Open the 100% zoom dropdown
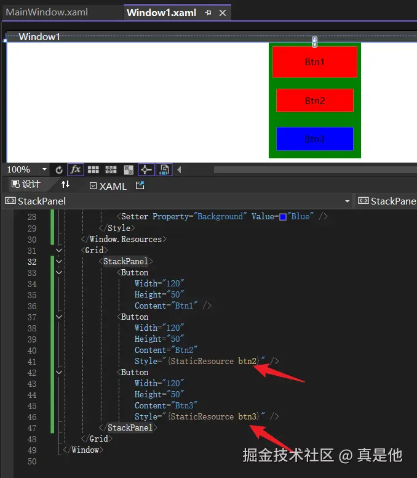This screenshot has height=478, width=417. (x=44, y=169)
